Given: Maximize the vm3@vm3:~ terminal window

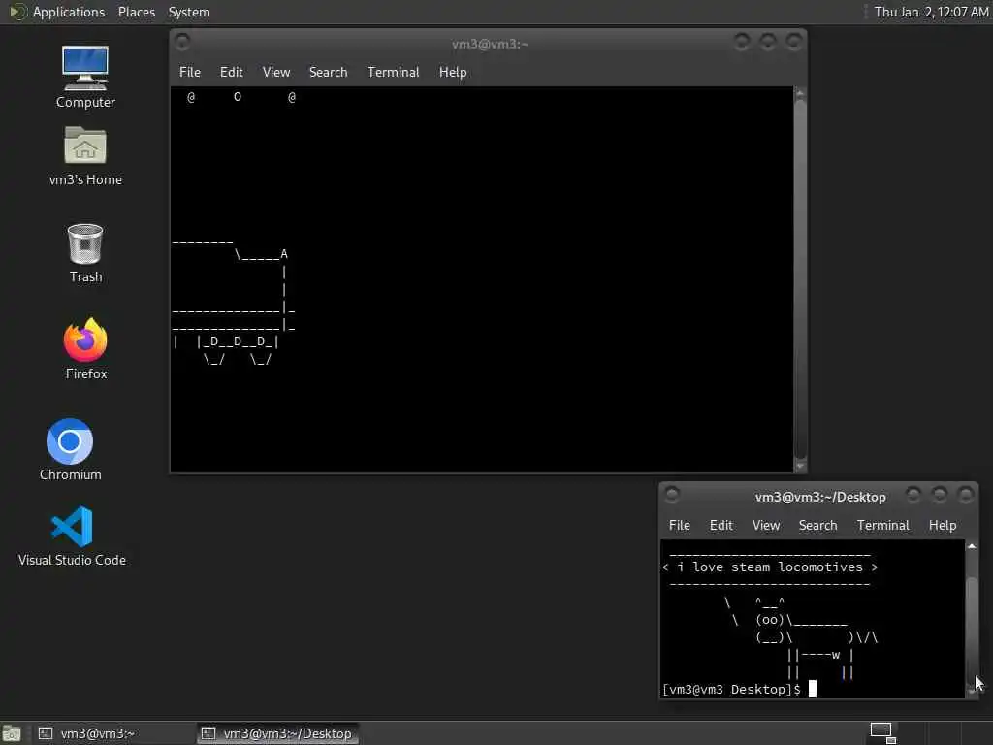Looking at the screenshot, I should click(x=768, y=42).
